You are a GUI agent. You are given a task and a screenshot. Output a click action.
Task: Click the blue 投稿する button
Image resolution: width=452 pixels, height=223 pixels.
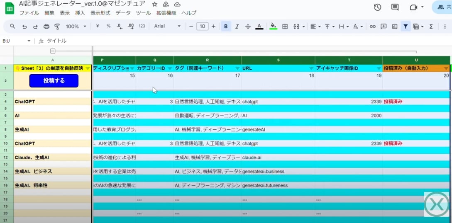click(x=54, y=81)
